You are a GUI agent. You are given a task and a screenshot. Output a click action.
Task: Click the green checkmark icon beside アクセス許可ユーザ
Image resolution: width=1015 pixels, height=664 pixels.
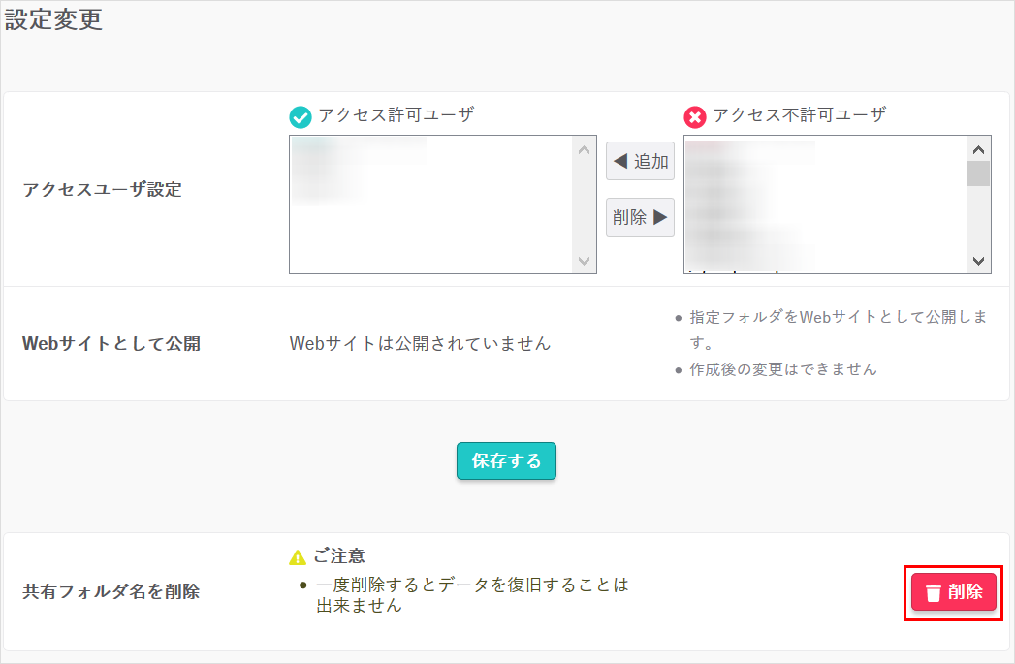(x=302, y=116)
